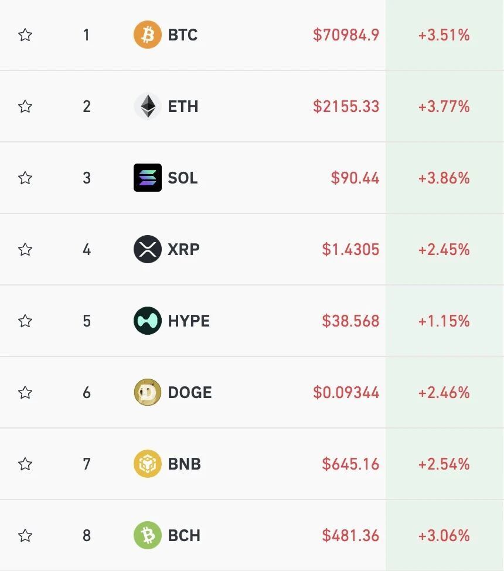Click the BNB coin icon
Image resolution: width=504 pixels, height=571 pixels.
(147, 464)
